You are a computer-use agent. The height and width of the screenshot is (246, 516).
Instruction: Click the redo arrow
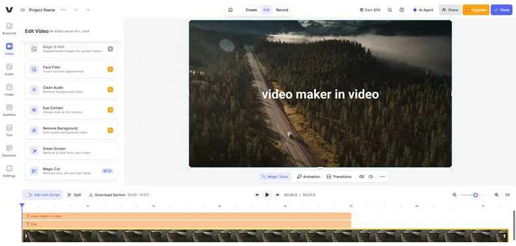(x=88, y=10)
